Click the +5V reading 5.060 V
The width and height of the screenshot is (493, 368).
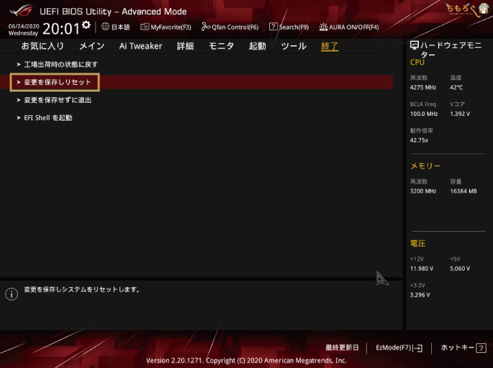pyautogui.click(x=460, y=269)
